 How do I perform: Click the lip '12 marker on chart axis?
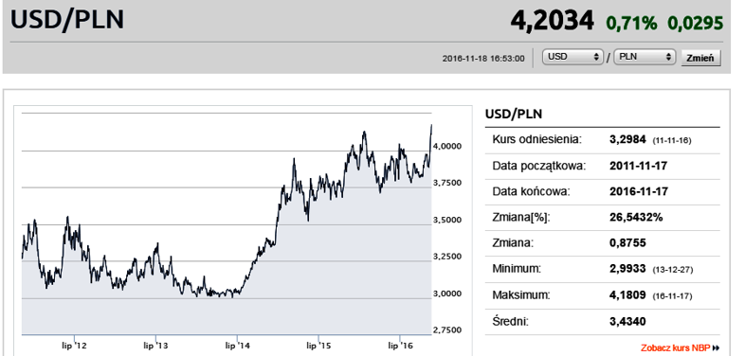click(x=75, y=346)
